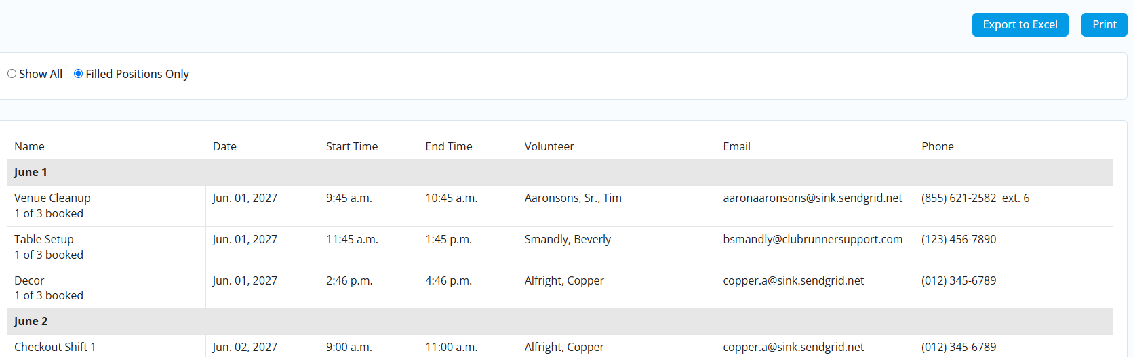
Task: Click the Table Setup task name
Action: (x=44, y=239)
